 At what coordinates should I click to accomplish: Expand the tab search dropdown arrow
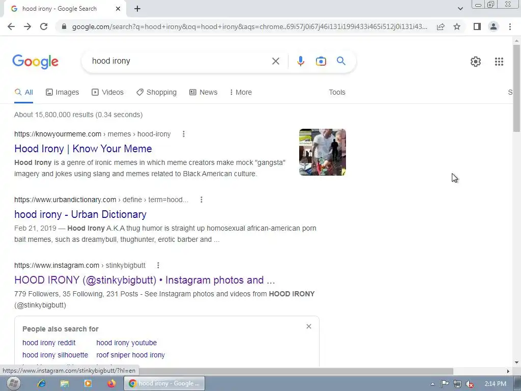pos(460,9)
